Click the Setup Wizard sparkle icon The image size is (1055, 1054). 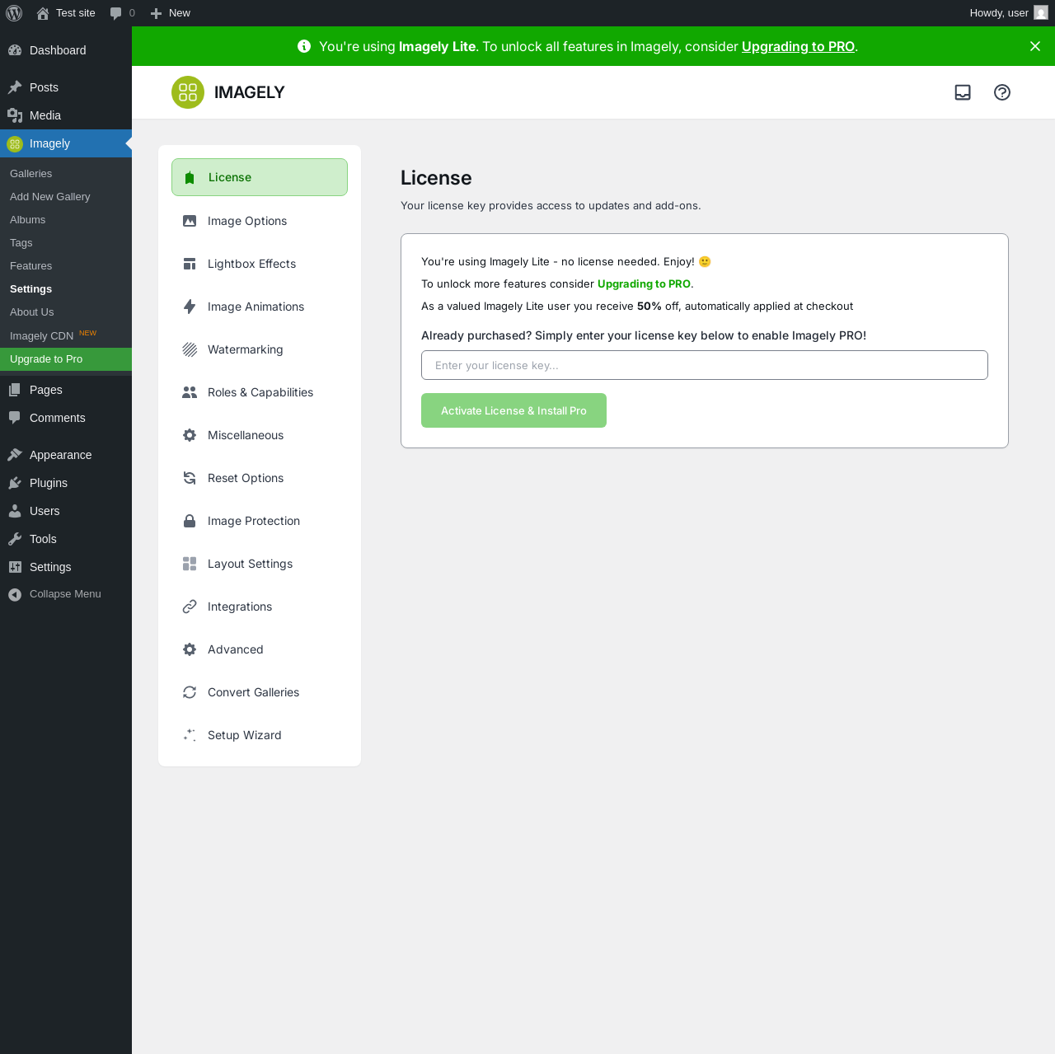coord(190,735)
